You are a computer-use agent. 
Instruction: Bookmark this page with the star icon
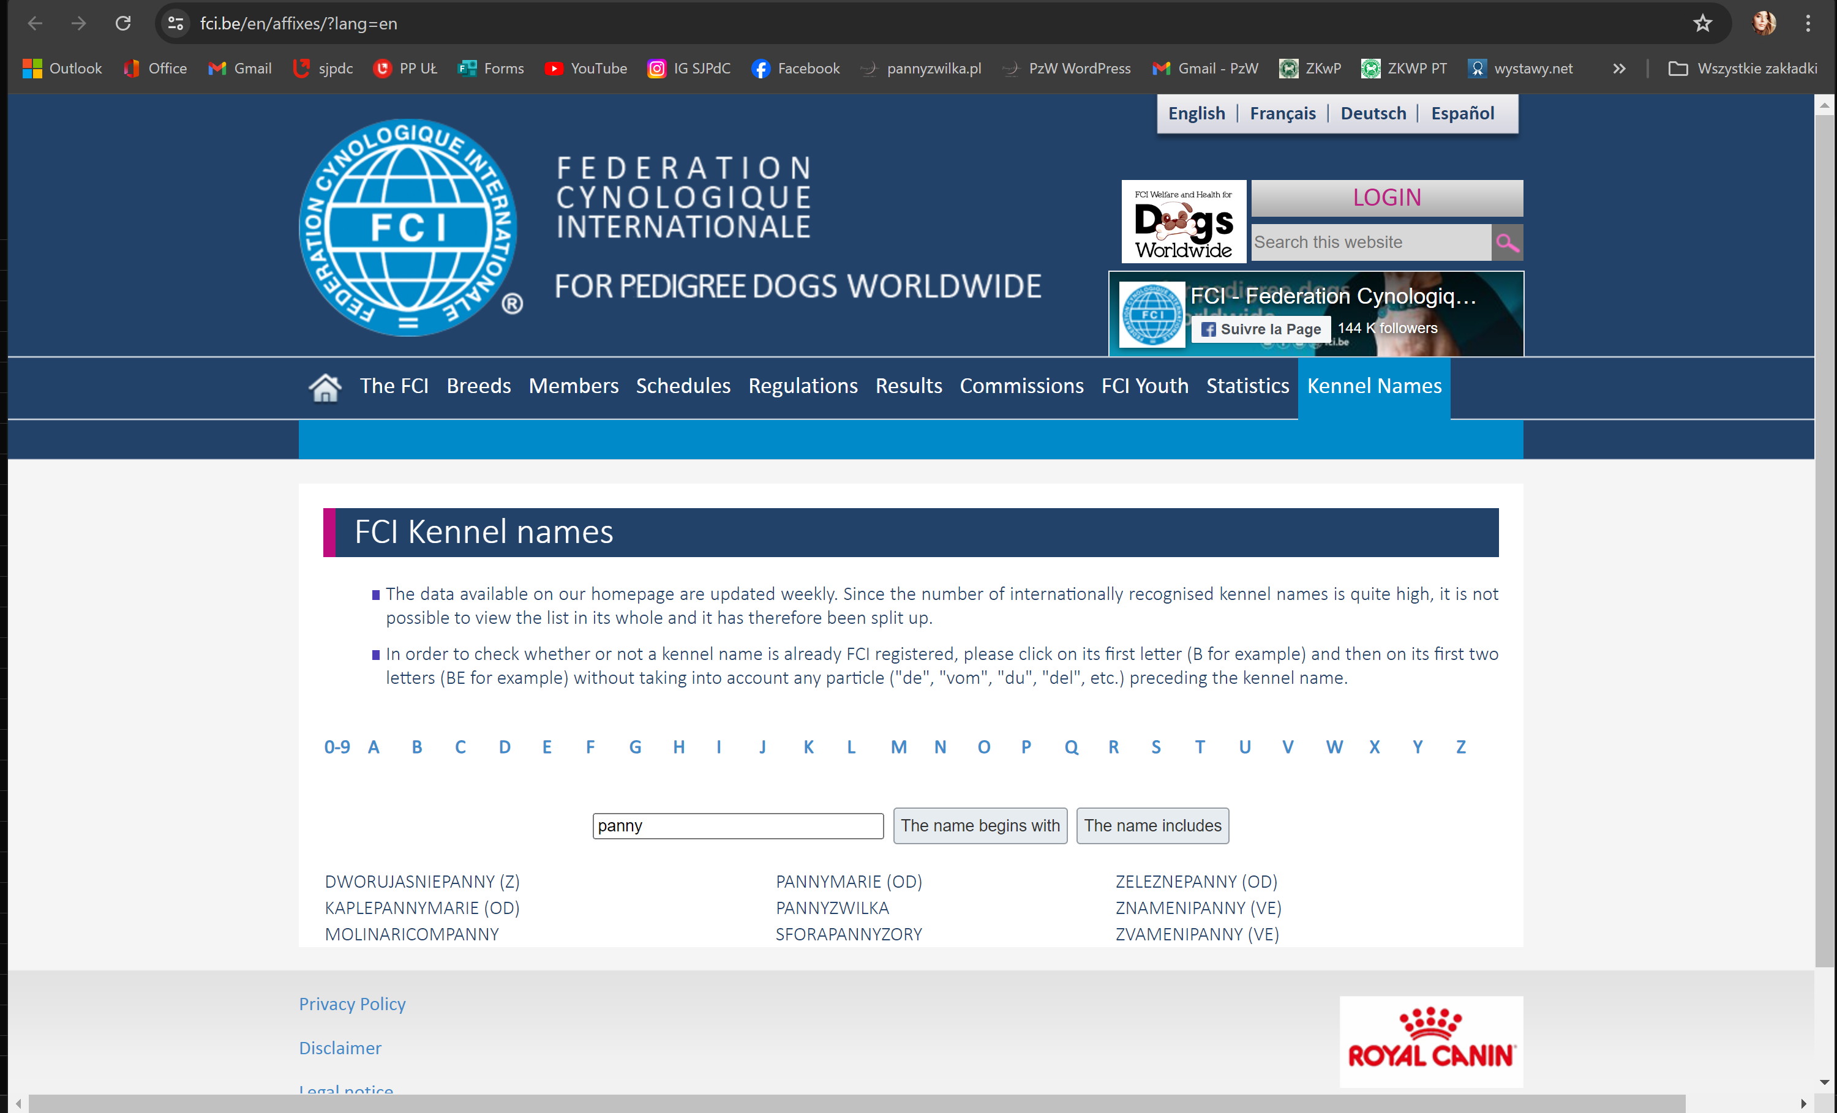(1702, 24)
